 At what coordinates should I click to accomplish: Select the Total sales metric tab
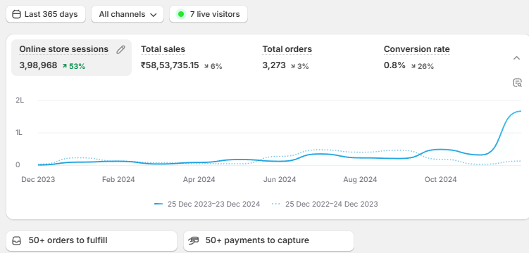(x=182, y=58)
